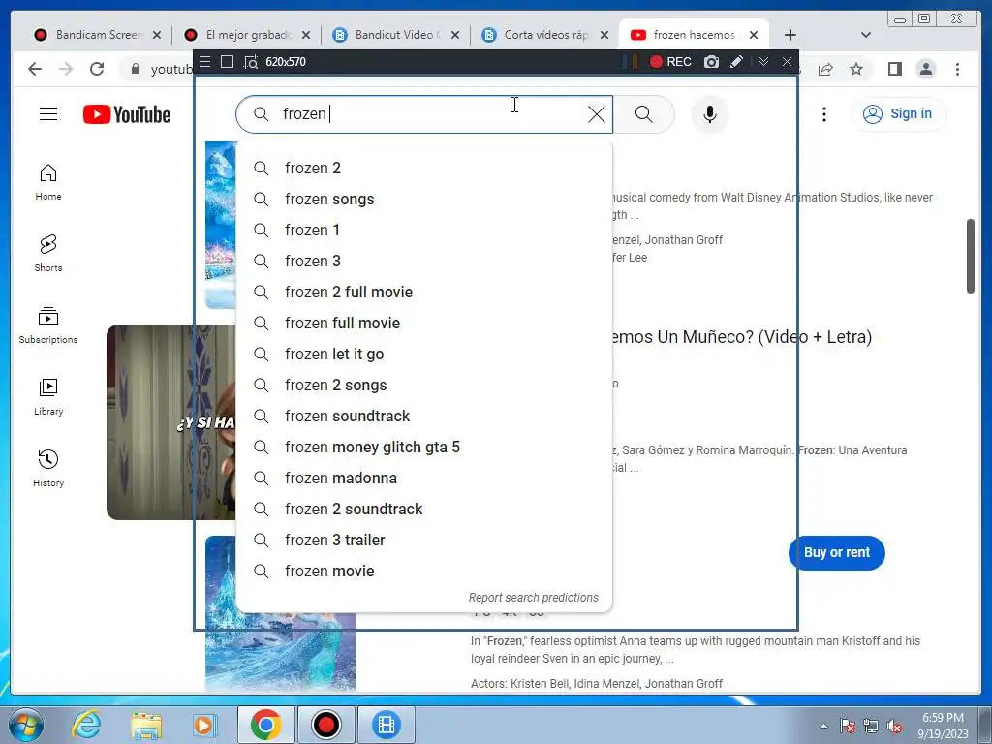992x744 pixels.
Task: Choose suggestion 'frozen 2'
Action: coord(424,168)
